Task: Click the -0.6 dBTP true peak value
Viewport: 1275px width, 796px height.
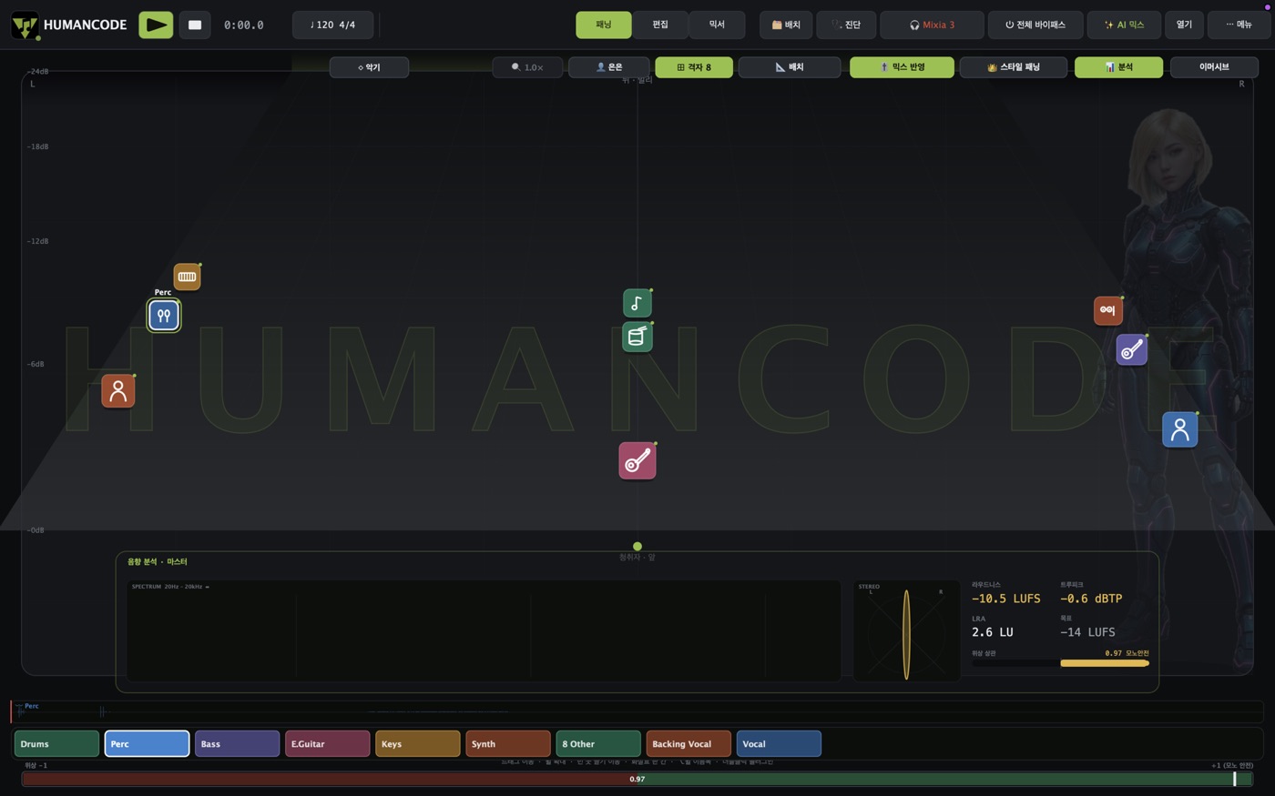Action: pyautogui.click(x=1091, y=599)
